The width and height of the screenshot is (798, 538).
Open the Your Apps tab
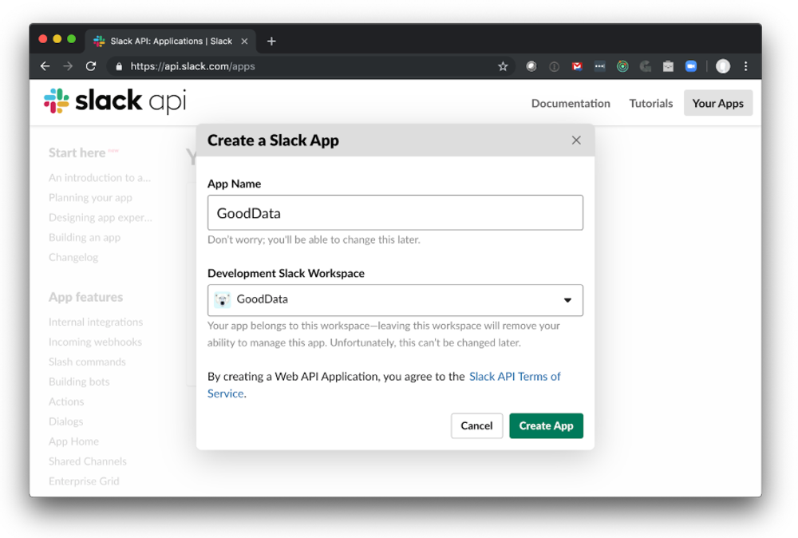(717, 103)
